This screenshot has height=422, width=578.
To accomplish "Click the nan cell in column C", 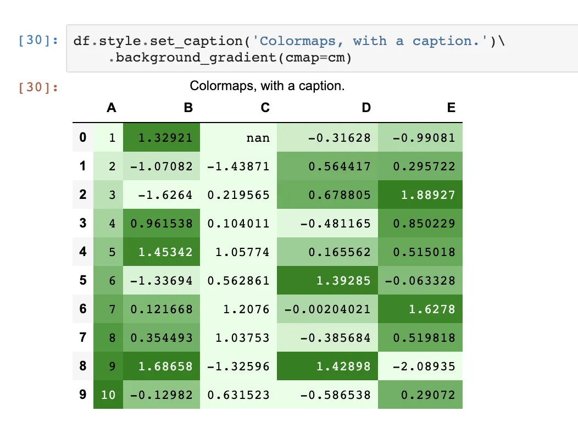I will pos(258,137).
